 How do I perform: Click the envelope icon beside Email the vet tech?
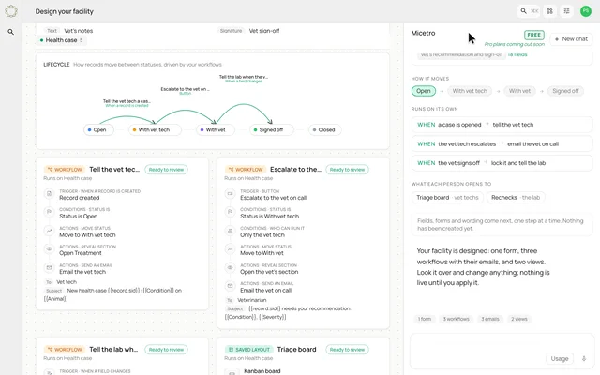(x=49, y=268)
